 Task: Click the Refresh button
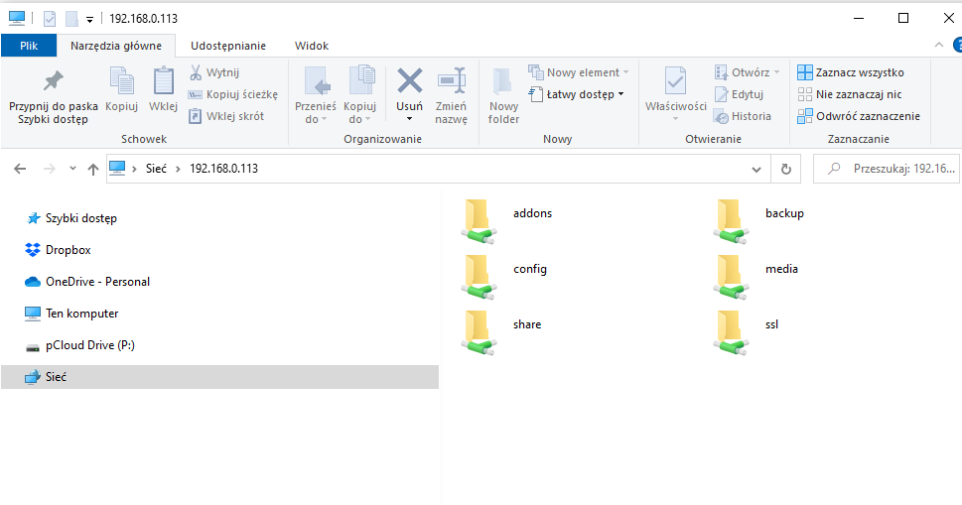pyautogui.click(x=786, y=169)
